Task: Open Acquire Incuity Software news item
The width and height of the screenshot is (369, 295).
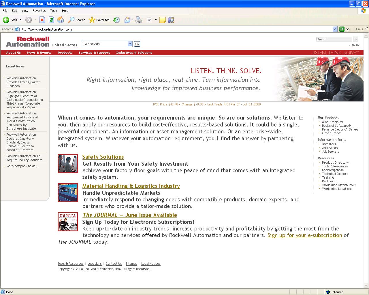Action: (24, 158)
